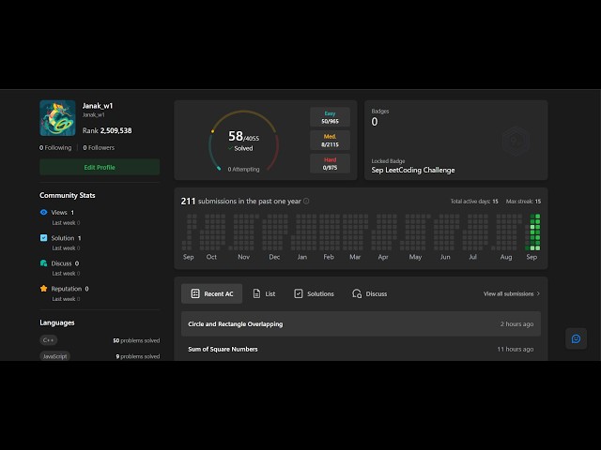Click the Easy 50/965 stat box
601x450 pixels.
(x=330, y=117)
